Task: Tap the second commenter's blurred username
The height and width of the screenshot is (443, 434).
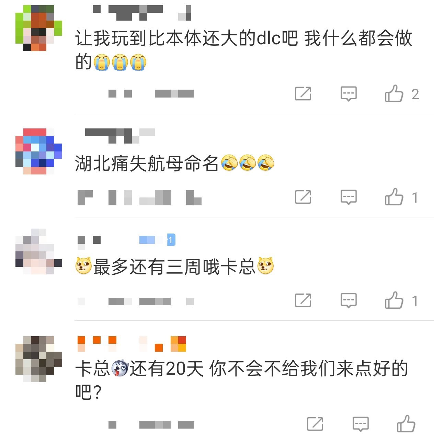Action: [x=120, y=136]
